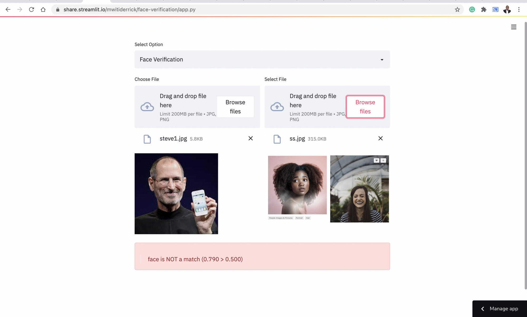Click the Chrome cast icon
This screenshot has width=527, height=317.
pyautogui.click(x=495, y=9)
